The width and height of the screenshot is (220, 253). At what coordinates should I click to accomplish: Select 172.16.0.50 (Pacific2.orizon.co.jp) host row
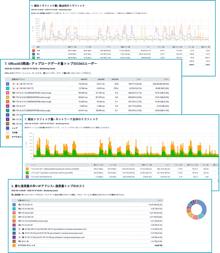[x=87, y=221]
